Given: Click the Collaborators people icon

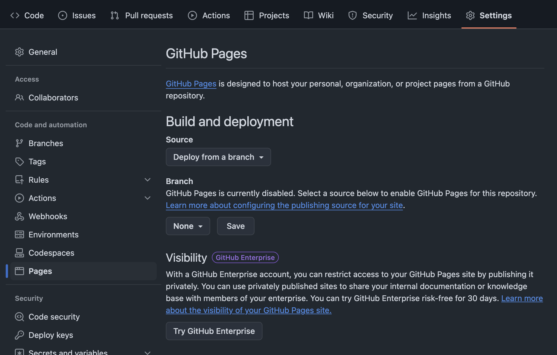Looking at the screenshot, I should coord(19,98).
